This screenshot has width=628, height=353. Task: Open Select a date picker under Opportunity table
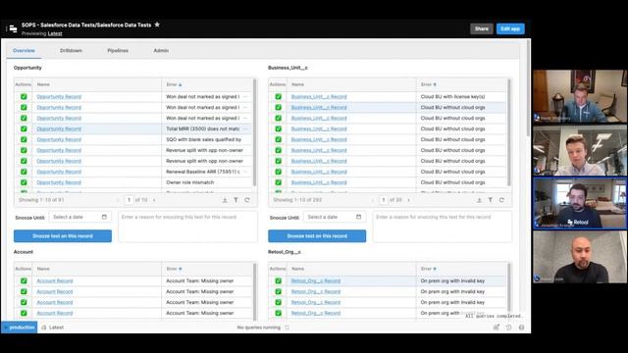(79, 217)
